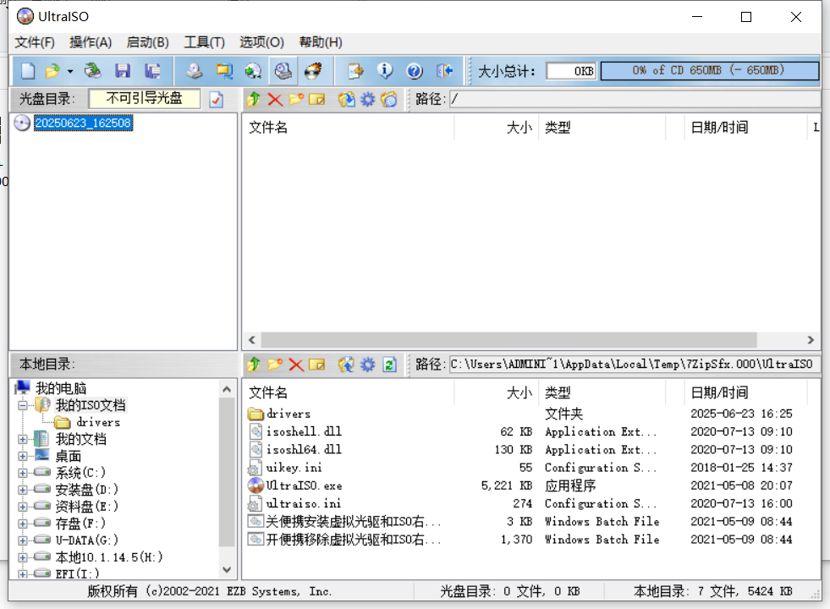The height and width of the screenshot is (609, 830).
Task: Click the 0% of CD 650MB capacity bar
Action: (709, 70)
